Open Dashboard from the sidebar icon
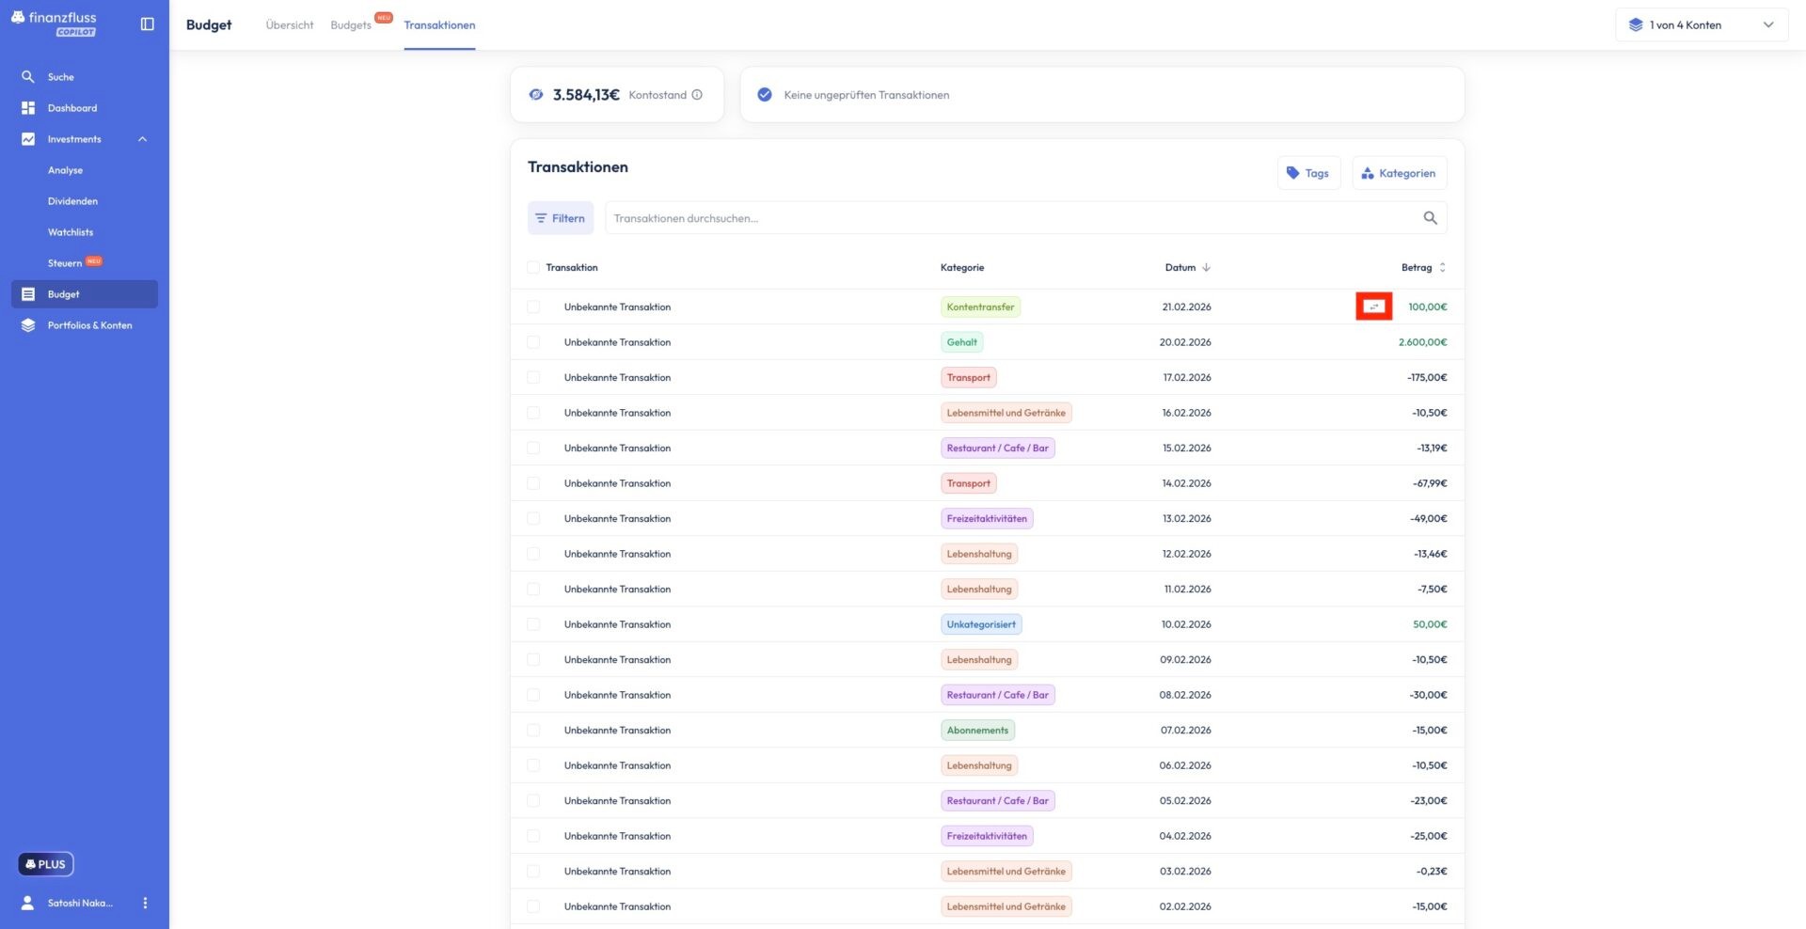1806x929 pixels. tap(28, 108)
